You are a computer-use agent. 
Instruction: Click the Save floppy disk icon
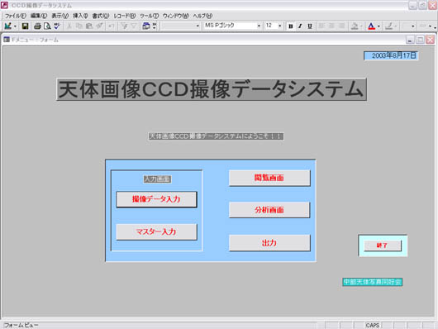pos(25,26)
